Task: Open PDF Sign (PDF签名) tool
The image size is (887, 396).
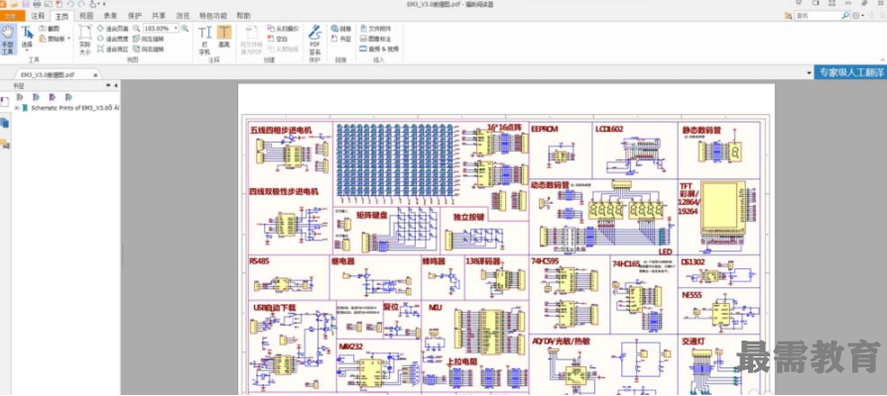Action: coord(315,40)
